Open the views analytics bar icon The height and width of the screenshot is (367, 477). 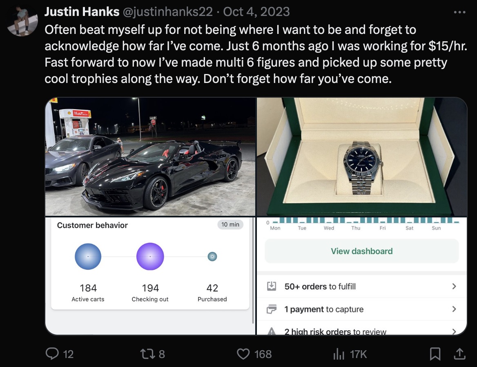pyautogui.click(x=339, y=354)
